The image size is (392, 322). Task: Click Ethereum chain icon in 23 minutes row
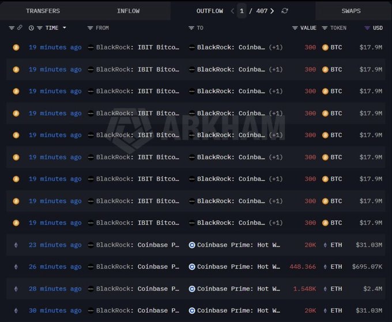pyautogui.click(x=16, y=245)
